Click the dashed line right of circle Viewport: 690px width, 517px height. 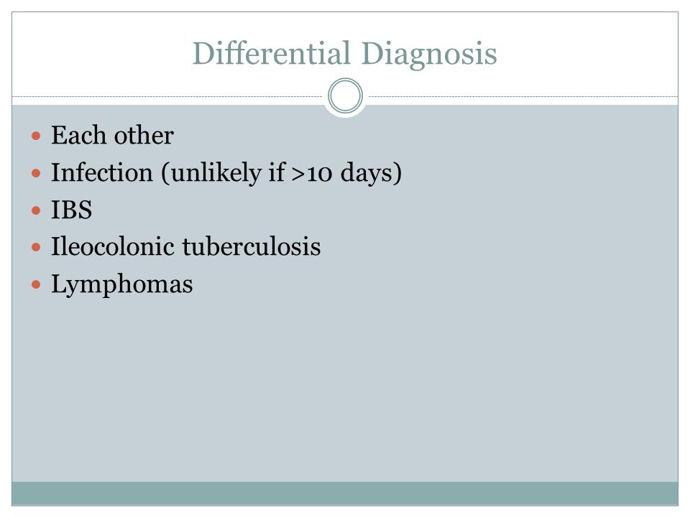tap(523, 96)
